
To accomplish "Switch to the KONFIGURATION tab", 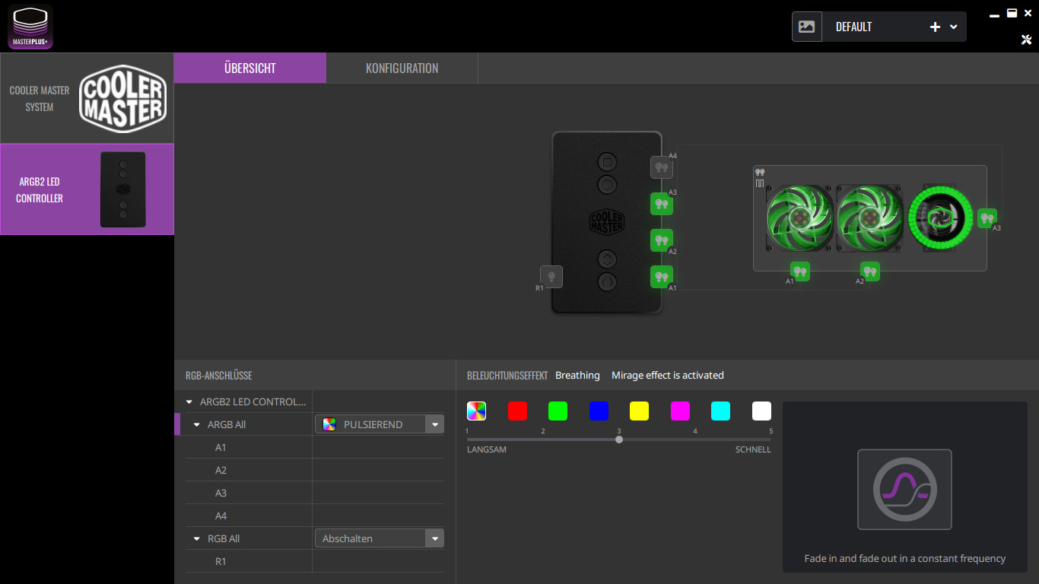I will pos(402,68).
